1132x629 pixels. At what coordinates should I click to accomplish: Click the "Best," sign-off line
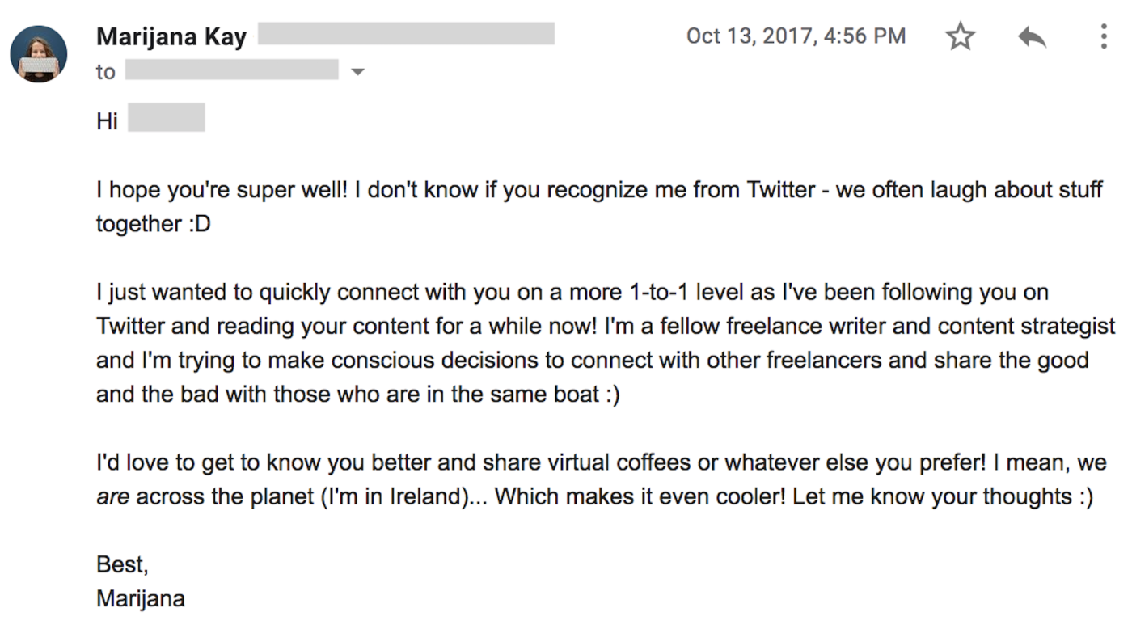tap(122, 564)
